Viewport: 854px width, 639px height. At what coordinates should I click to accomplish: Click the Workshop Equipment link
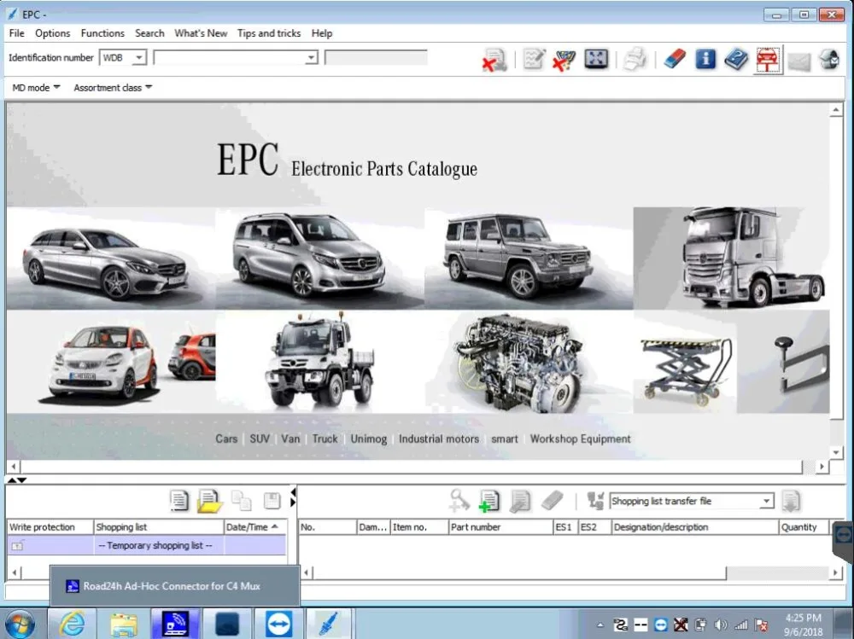[581, 439]
